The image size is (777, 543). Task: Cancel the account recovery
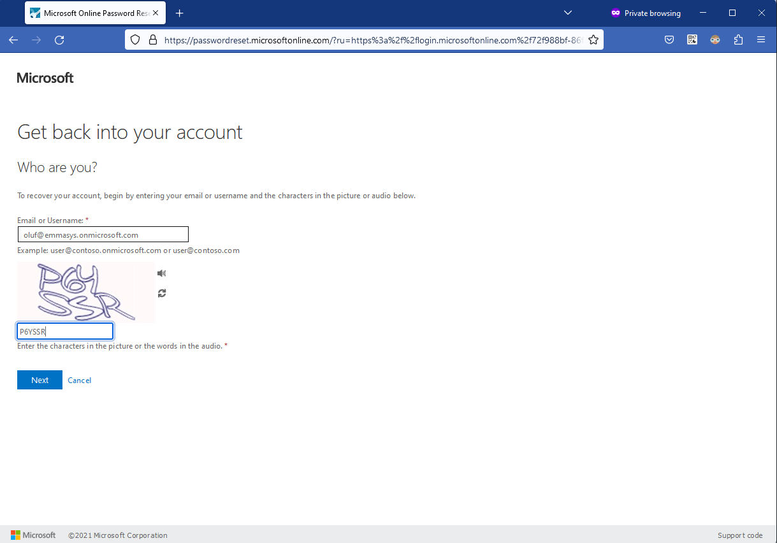79,380
